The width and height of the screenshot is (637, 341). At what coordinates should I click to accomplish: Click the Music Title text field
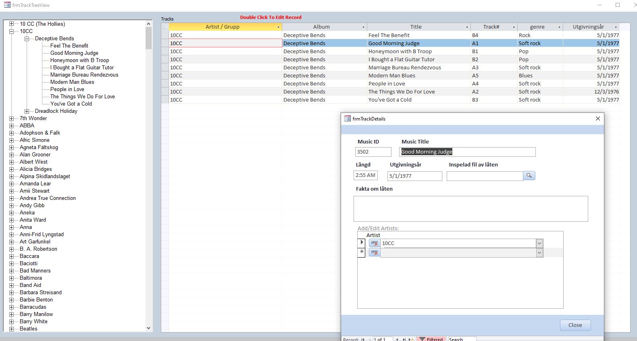point(467,152)
